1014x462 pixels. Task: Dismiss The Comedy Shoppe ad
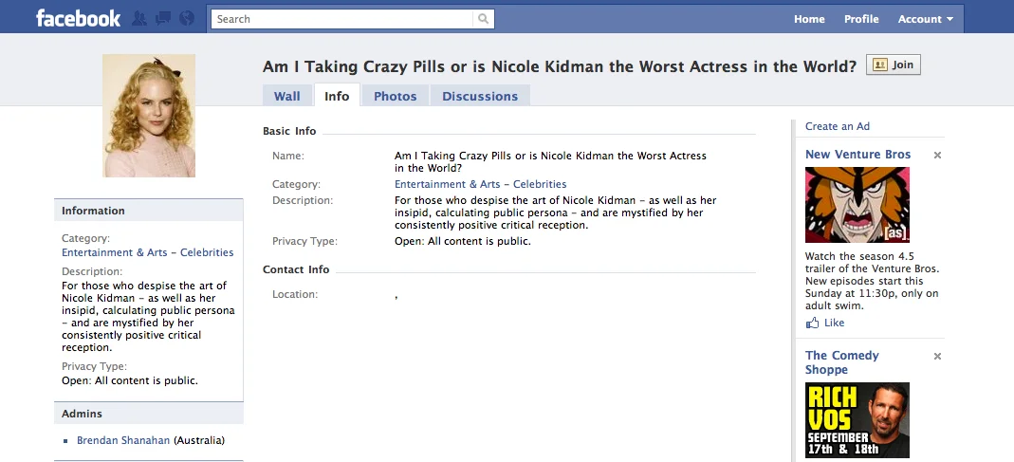[x=937, y=357]
